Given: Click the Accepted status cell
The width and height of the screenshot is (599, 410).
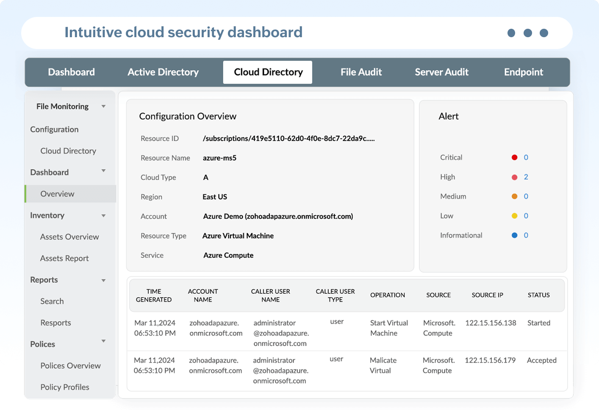Looking at the screenshot, I should coord(541,361).
